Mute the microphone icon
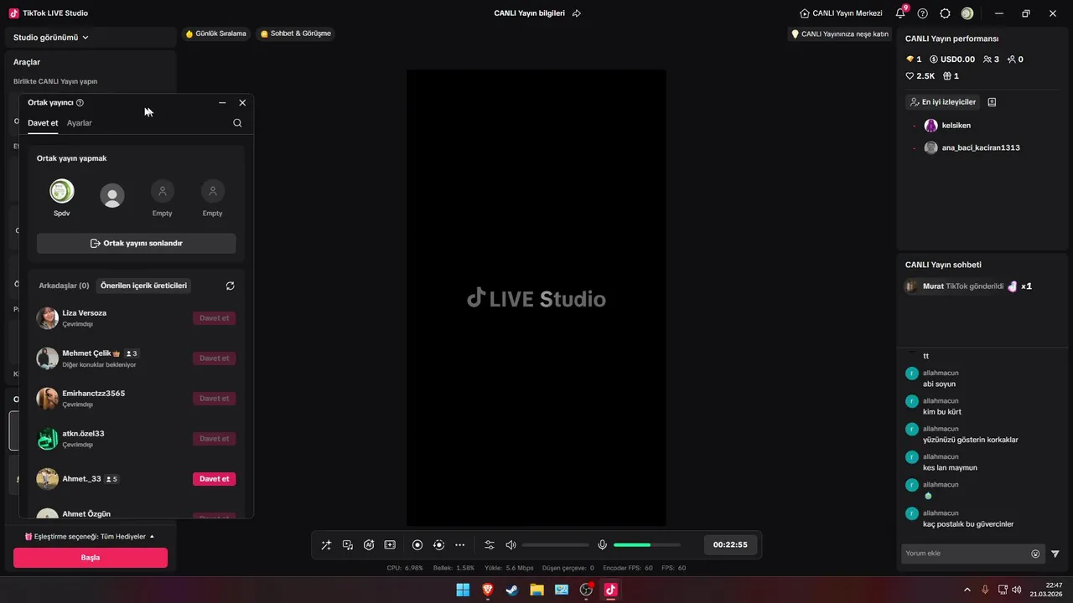1073x603 pixels. click(x=602, y=544)
